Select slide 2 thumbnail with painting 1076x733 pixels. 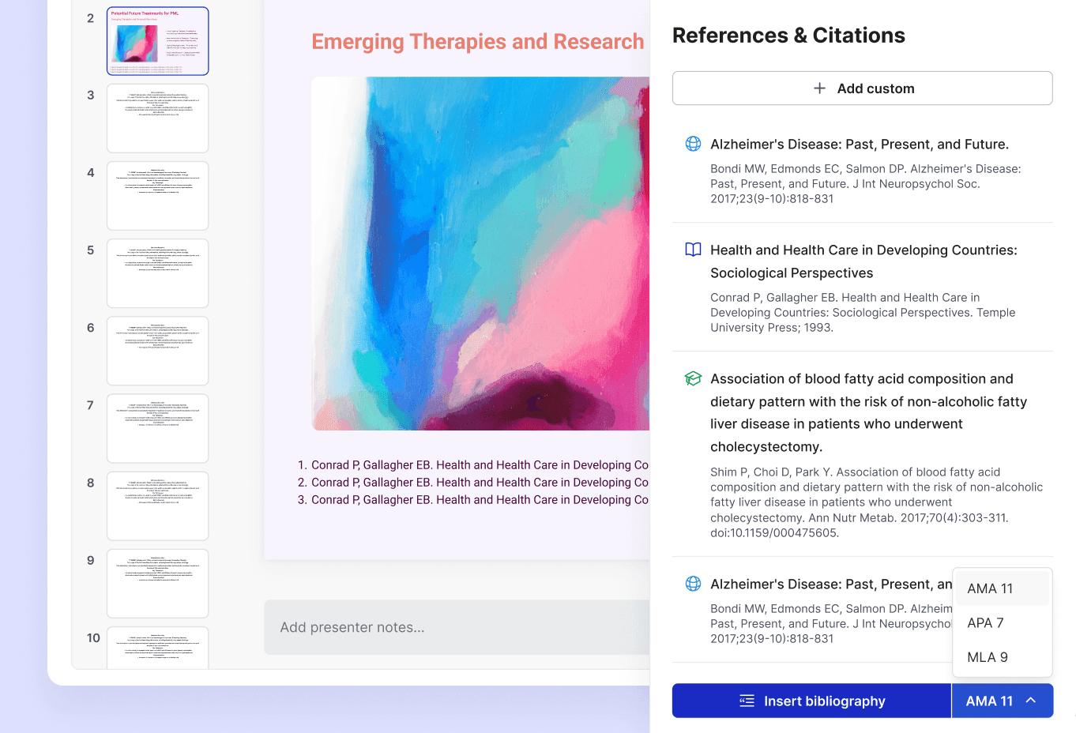coord(158,41)
